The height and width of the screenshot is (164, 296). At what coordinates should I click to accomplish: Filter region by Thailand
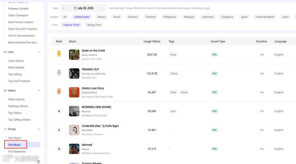click(150, 17)
